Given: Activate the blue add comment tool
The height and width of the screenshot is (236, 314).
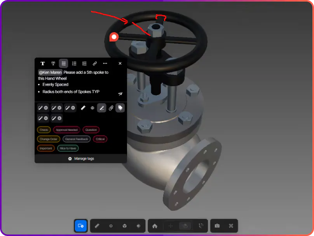Looking at the screenshot, I should pos(81,226).
